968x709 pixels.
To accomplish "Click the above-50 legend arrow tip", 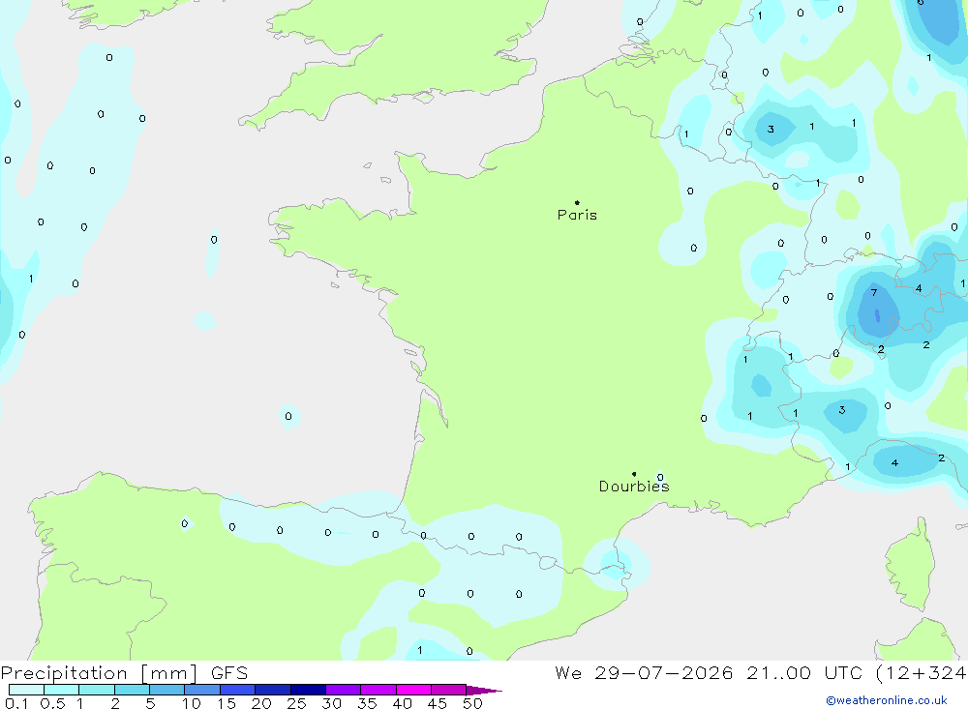I will (484, 691).
